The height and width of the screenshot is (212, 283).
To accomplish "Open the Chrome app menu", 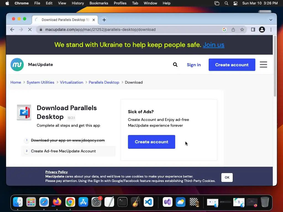I will tap(22, 3).
